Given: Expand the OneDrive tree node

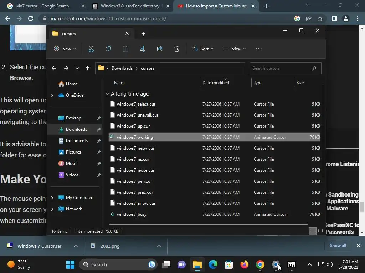Looking at the screenshot, I should [52, 95].
